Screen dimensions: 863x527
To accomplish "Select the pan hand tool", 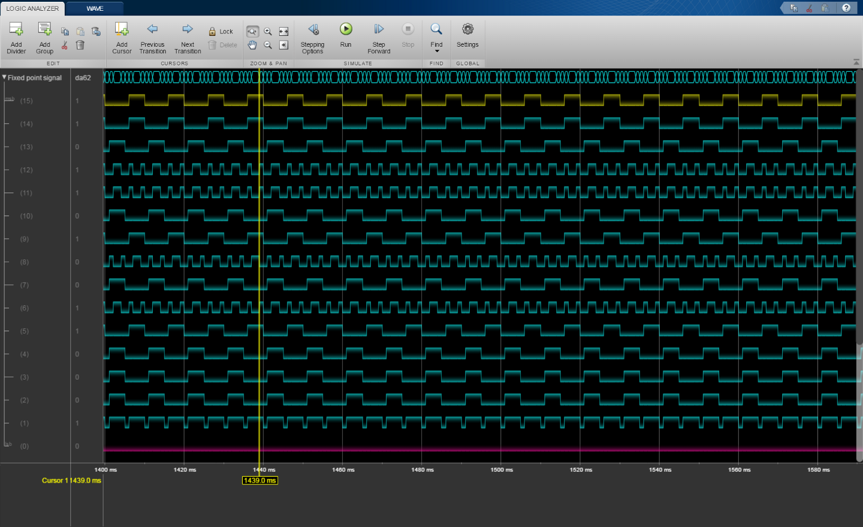I will pyautogui.click(x=252, y=45).
